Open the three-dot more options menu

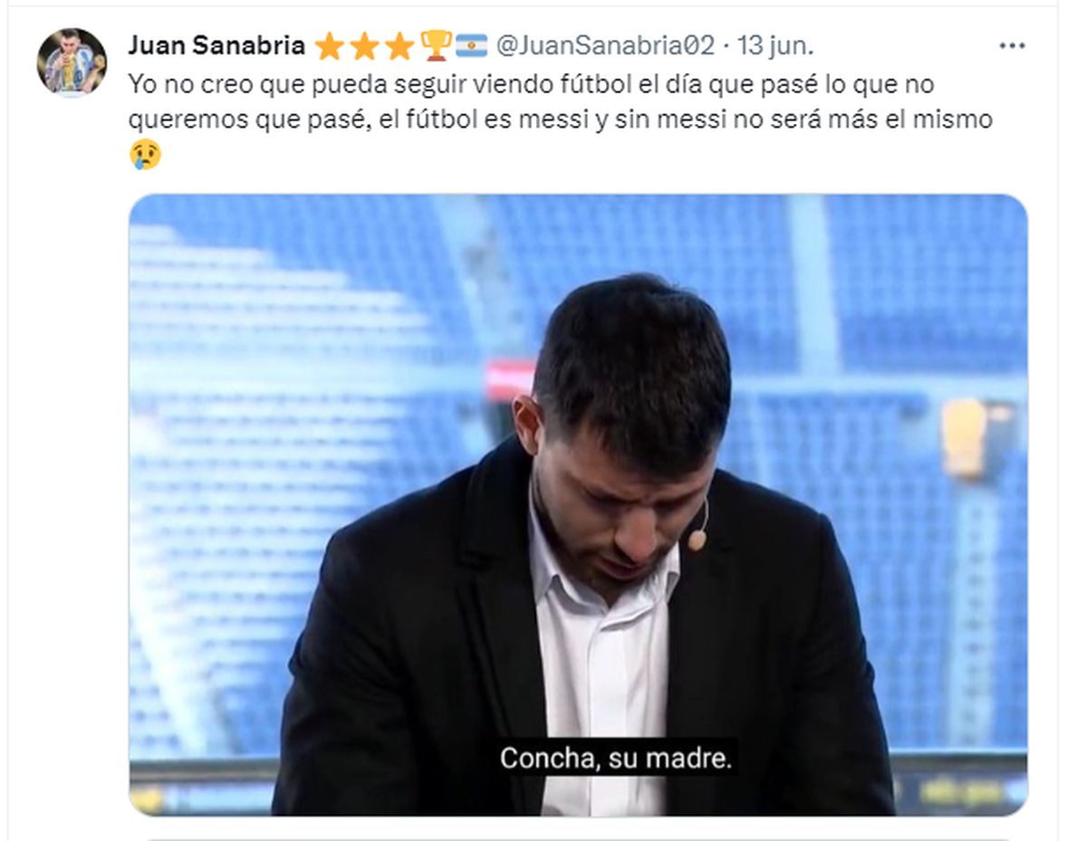[1011, 45]
